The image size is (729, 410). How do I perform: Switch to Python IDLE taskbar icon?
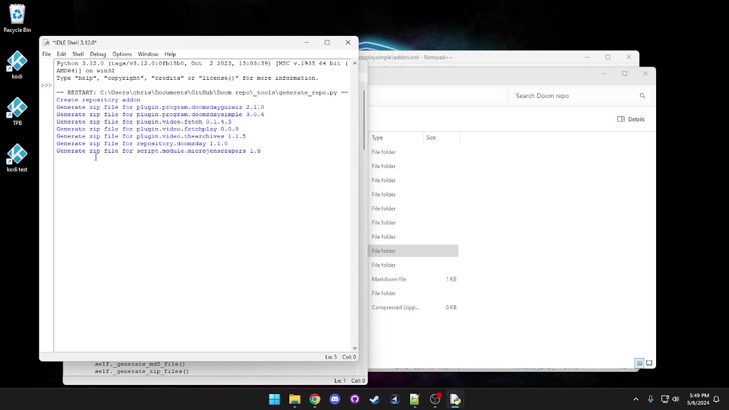pos(455,399)
